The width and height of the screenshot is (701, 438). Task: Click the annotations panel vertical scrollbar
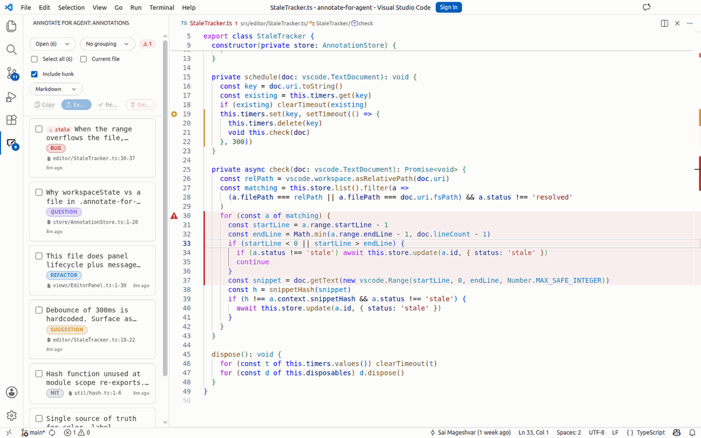(x=165, y=207)
